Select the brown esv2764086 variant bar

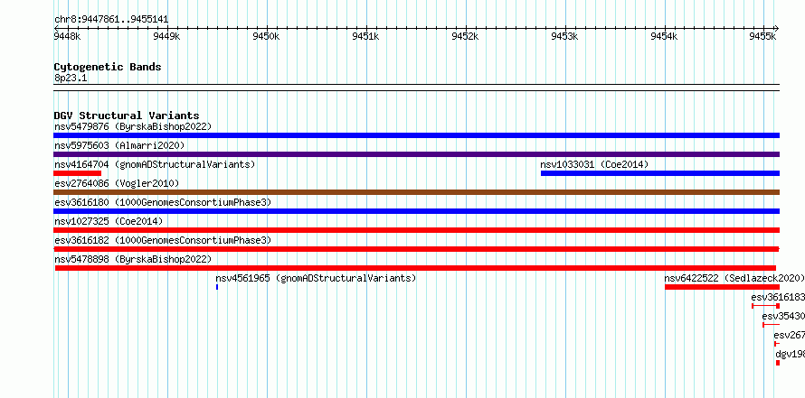[416, 192]
